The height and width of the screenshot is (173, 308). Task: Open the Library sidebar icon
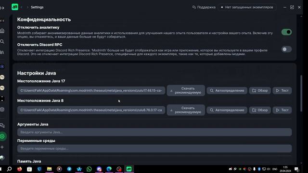(x=2, y=52)
